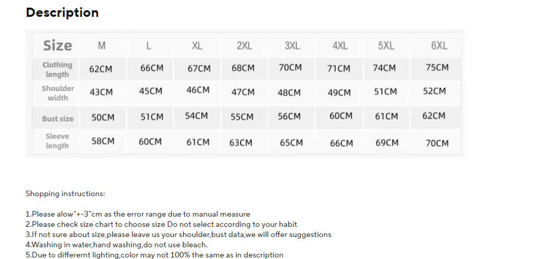Click the Bust size row label

click(x=58, y=119)
